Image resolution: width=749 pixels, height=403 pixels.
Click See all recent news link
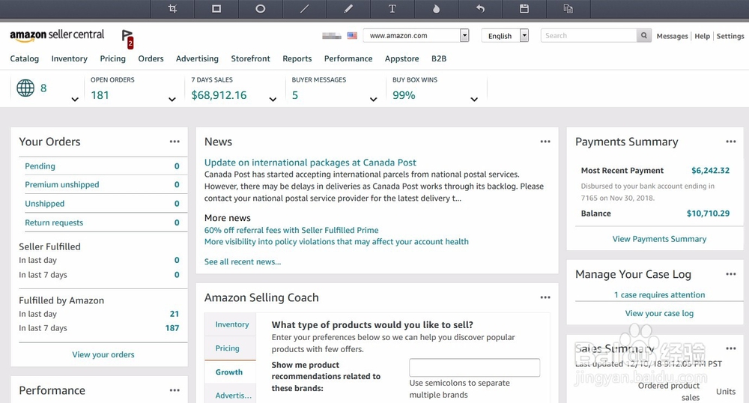[x=243, y=261]
